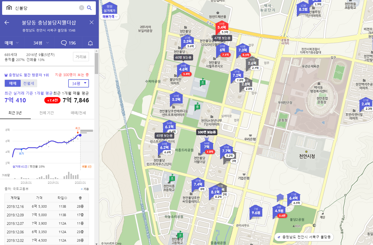The image size is (373, 245).
Task: Click the sidebar scrollbar thumb
Action: click(97, 64)
